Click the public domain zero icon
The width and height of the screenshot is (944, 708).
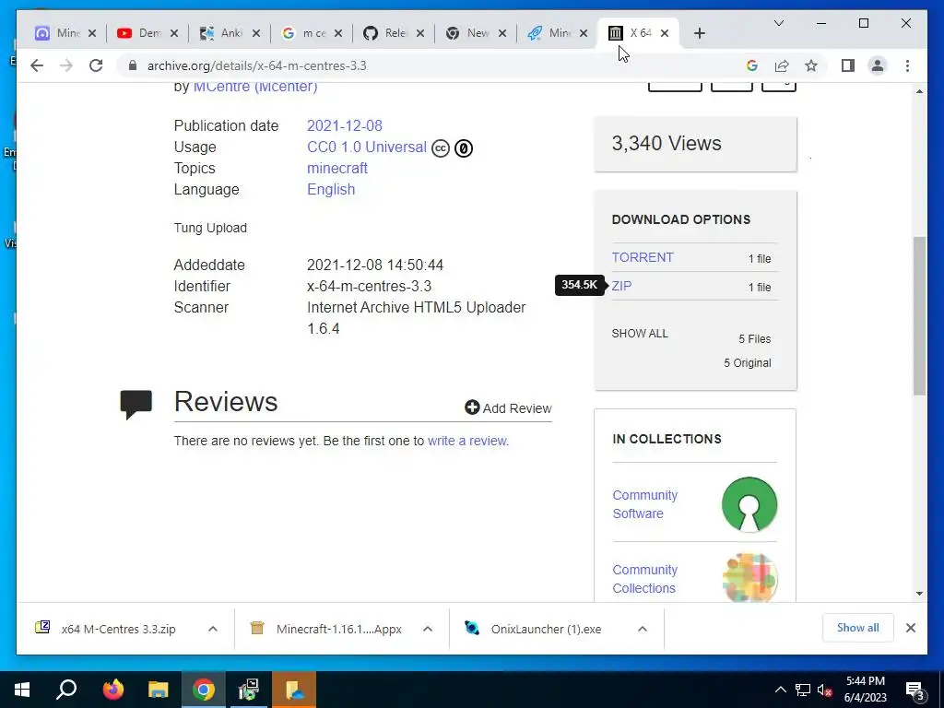[464, 148]
